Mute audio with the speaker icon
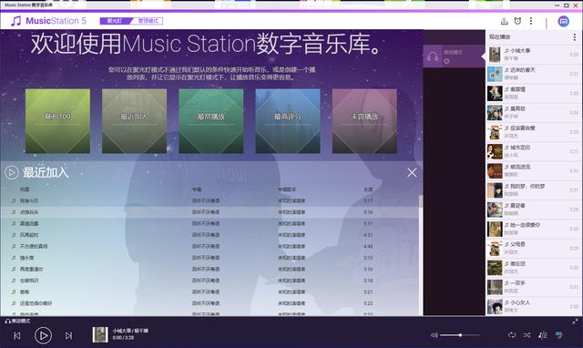Viewport: 583px width, 348px height. (x=434, y=335)
